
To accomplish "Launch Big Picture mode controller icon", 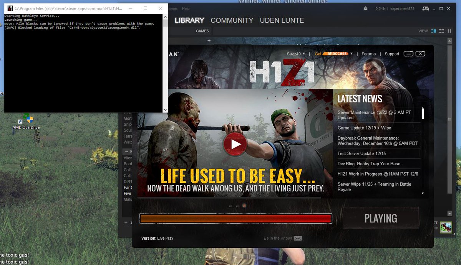I will click(426, 8).
